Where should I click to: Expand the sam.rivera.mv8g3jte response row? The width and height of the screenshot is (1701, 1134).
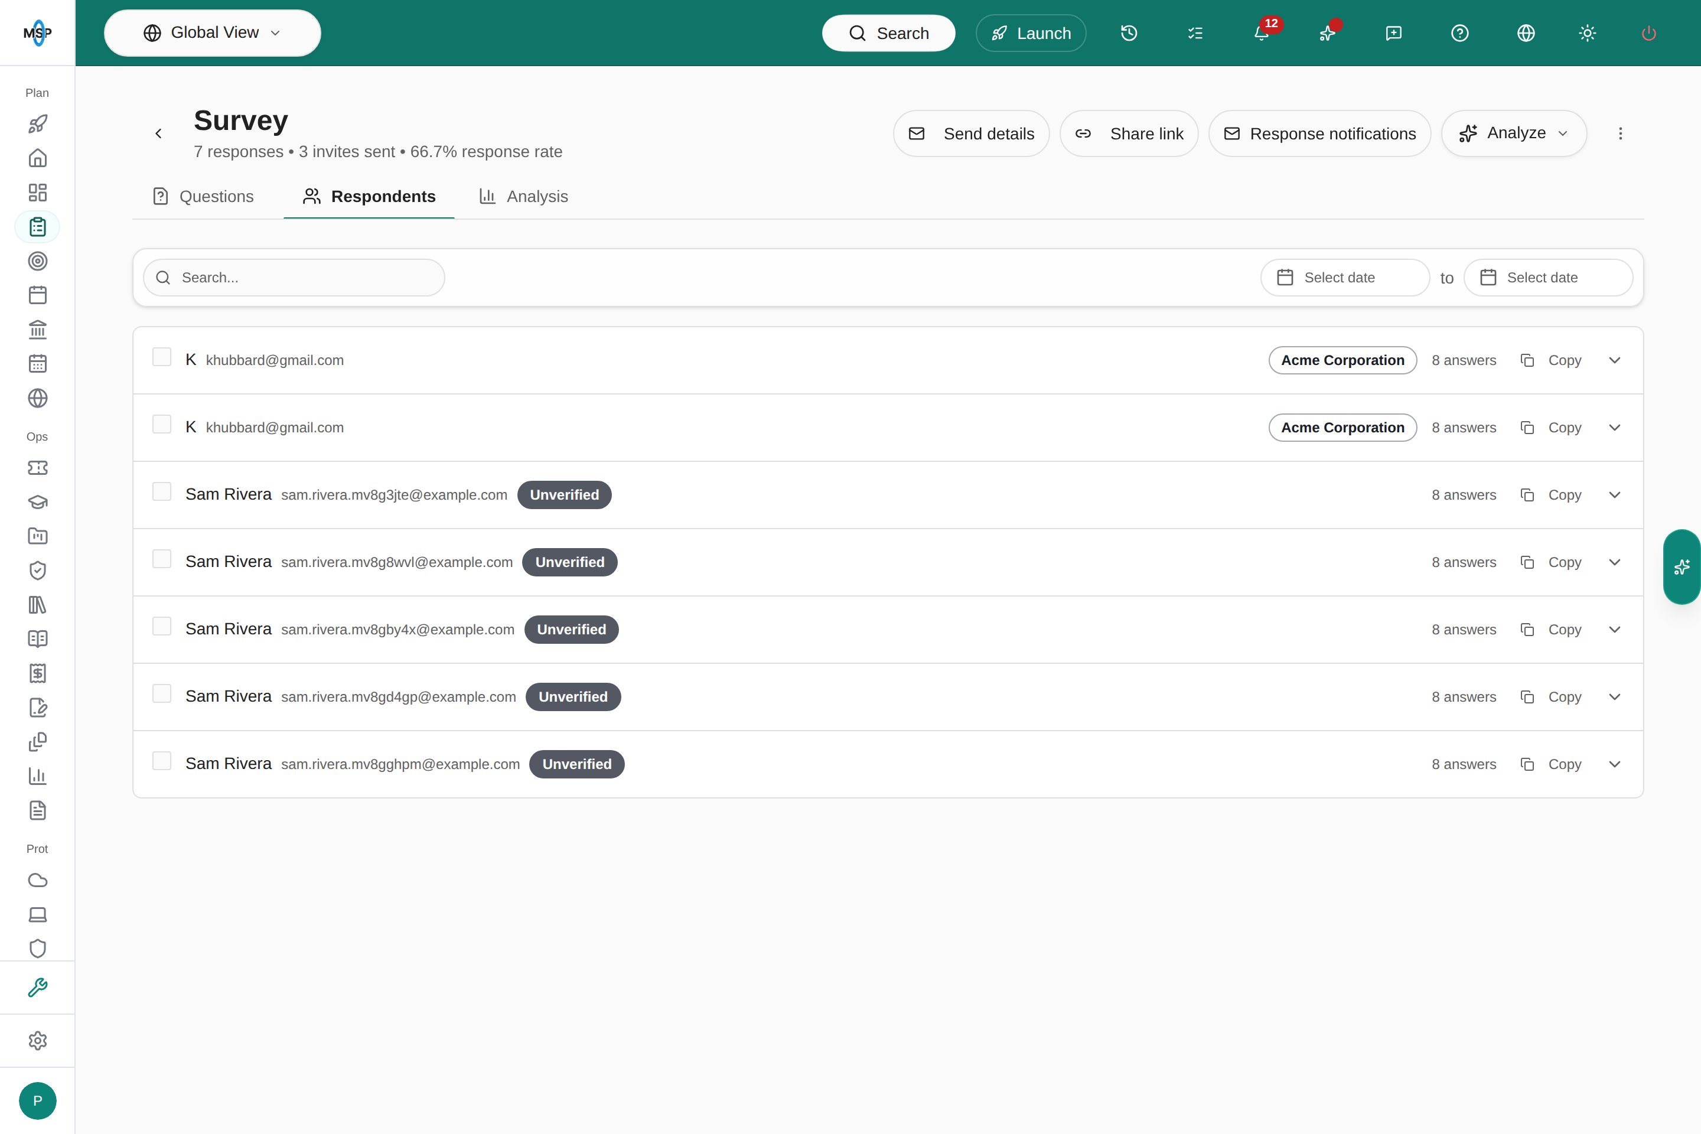[1614, 495]
